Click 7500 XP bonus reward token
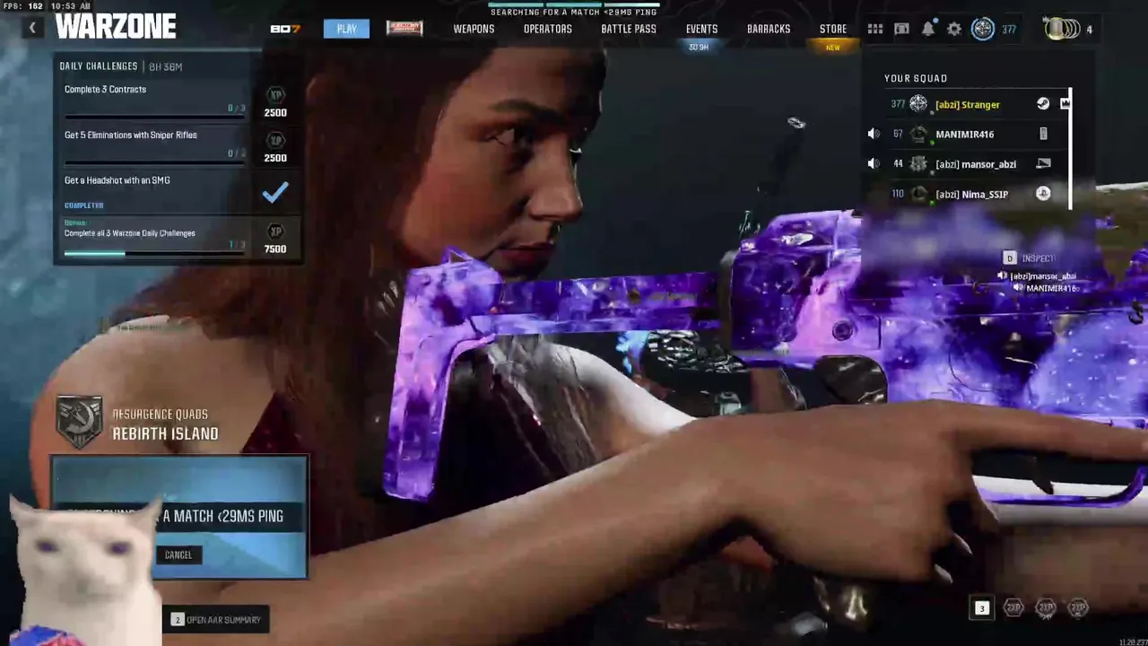1148x646 pixels. (x=275, y=231)
